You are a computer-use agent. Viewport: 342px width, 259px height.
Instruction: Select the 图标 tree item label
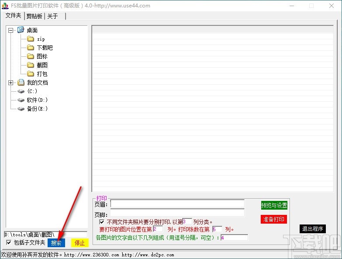point(42,56)
